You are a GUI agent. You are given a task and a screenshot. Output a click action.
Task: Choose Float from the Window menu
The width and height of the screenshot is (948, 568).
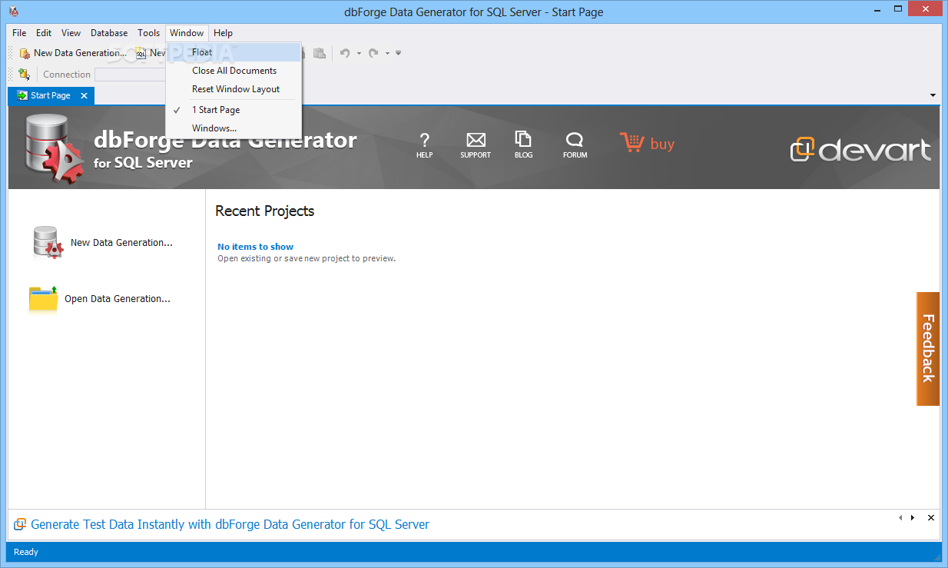point(234,52)
